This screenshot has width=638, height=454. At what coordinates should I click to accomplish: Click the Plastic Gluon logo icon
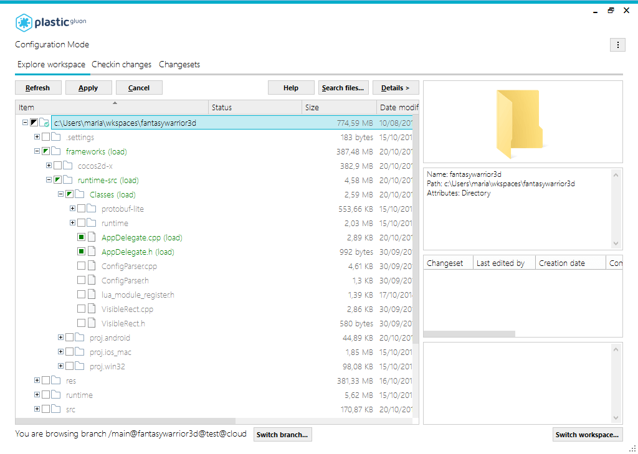[x=24, y=23]
